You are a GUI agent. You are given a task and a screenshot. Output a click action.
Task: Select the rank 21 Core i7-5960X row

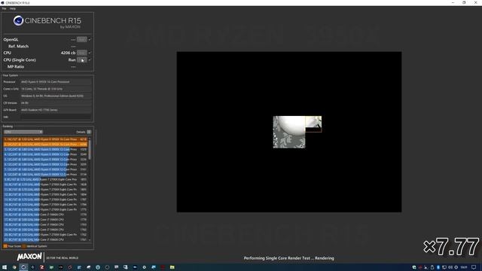click(x=45, y=239)
